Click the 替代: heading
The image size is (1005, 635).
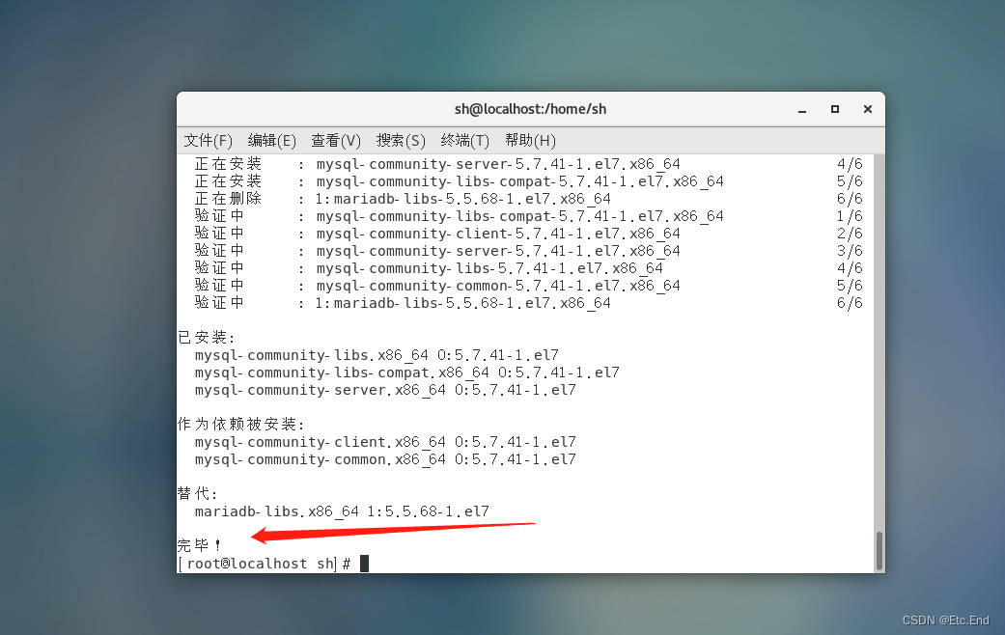click(197, 493)
